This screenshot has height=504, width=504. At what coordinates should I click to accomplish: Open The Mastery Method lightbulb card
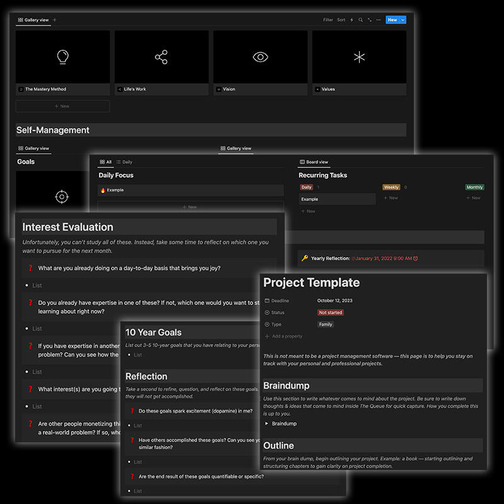(x=62, y=57)
